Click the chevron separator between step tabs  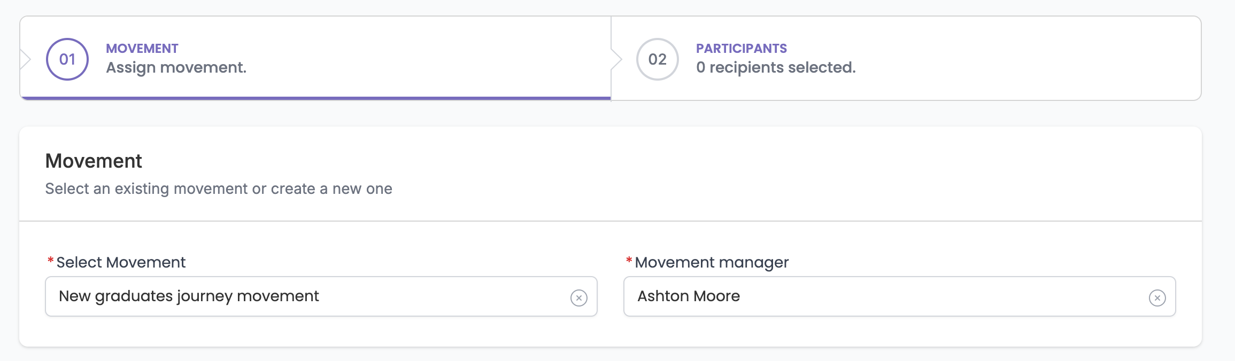click(616, 59)
